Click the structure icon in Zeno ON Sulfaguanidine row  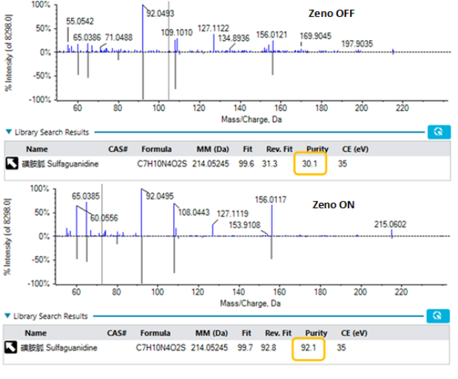click(x=13, y=346)
